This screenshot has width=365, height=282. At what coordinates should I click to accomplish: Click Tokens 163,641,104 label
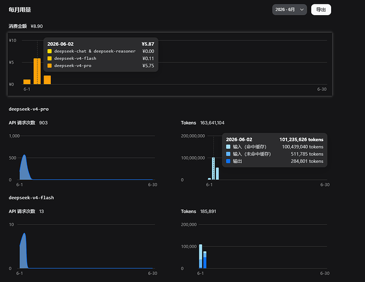202,122
